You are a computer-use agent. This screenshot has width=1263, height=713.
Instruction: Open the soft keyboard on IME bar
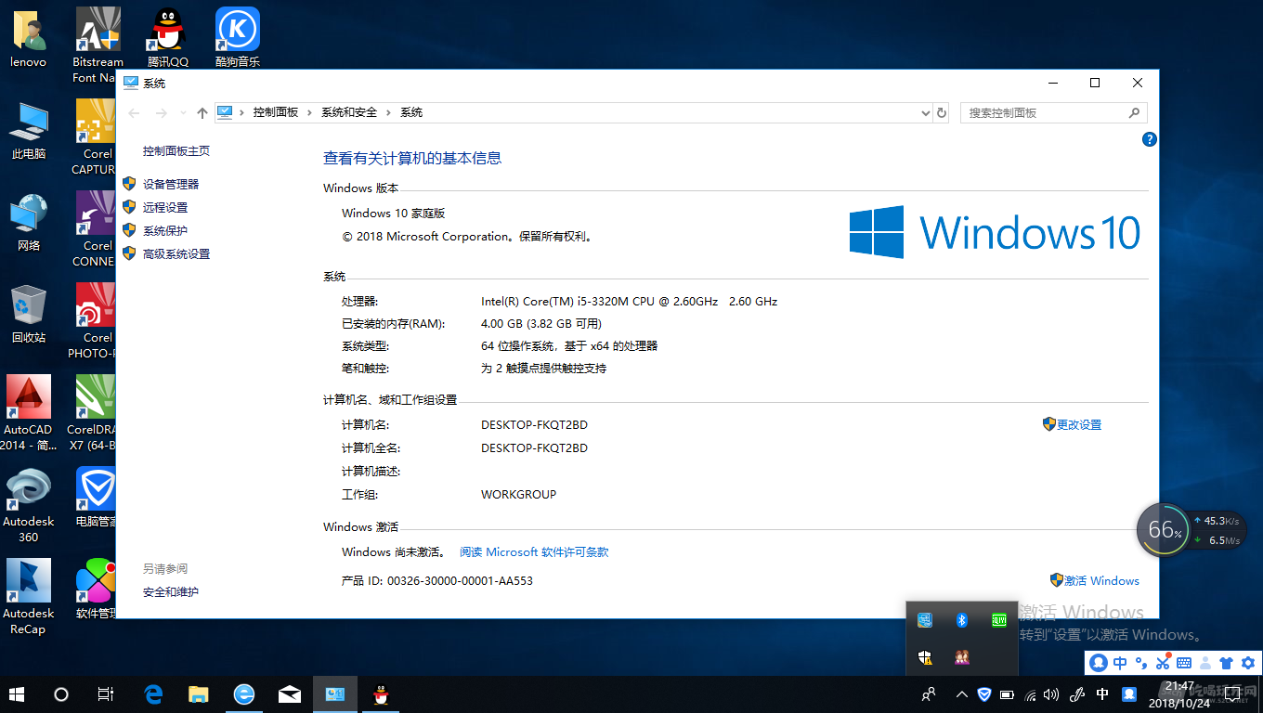pyautogui.click(x=1184, y=663)
